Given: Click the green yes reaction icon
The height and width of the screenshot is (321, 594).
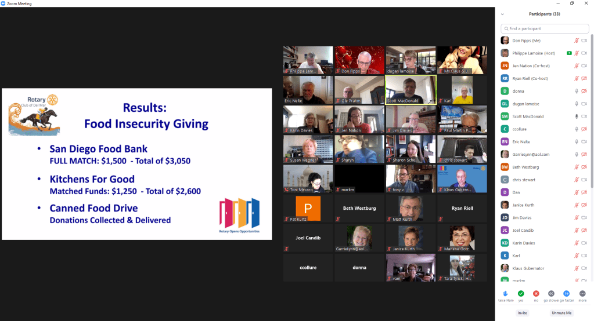Looking at the screenshot, I should (x=521, y=294).
